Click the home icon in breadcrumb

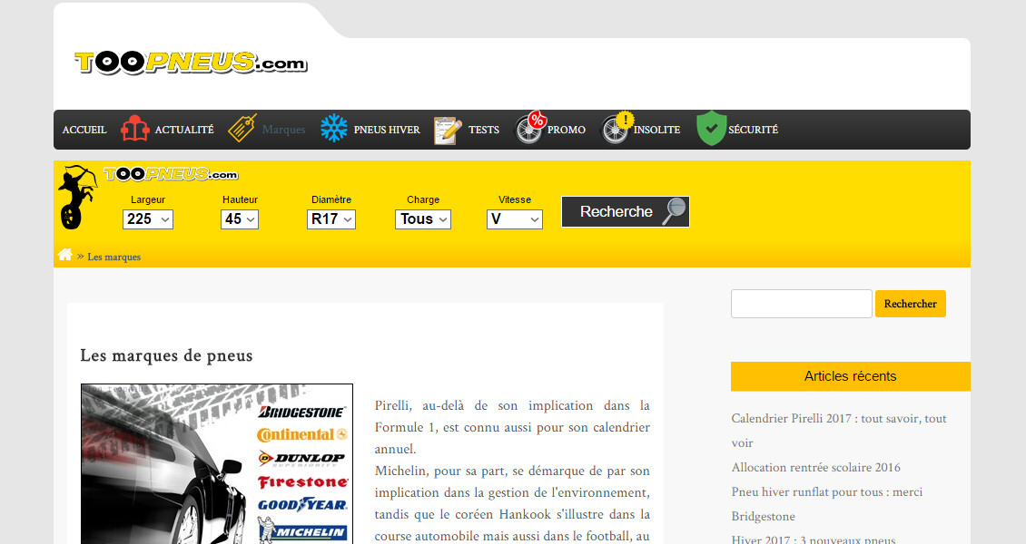click(64, 255)
